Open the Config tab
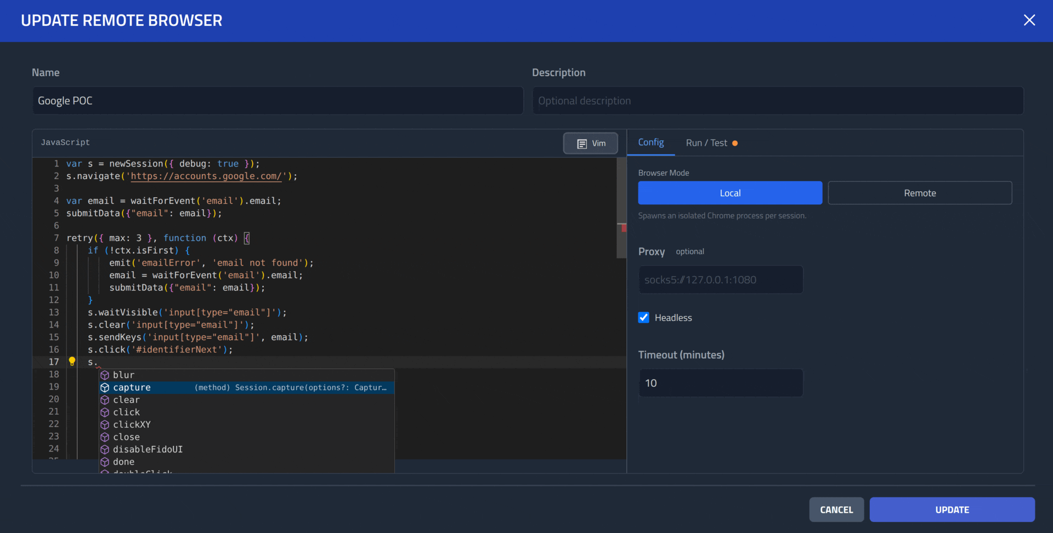 651,142
